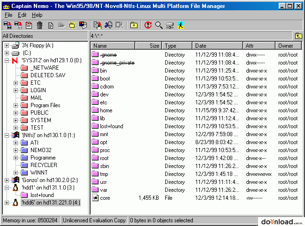Click the grayed open folder toolbar icon
The image size is (305, 226).
click(x=61, y=25)
